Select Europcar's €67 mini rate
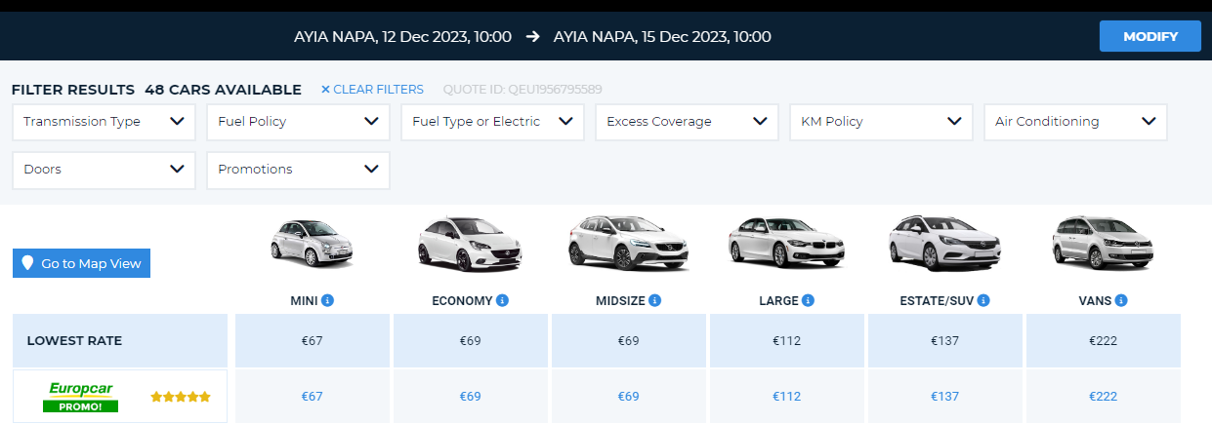This screenshot has height=424, width=1212. click(x=312, y=397)
